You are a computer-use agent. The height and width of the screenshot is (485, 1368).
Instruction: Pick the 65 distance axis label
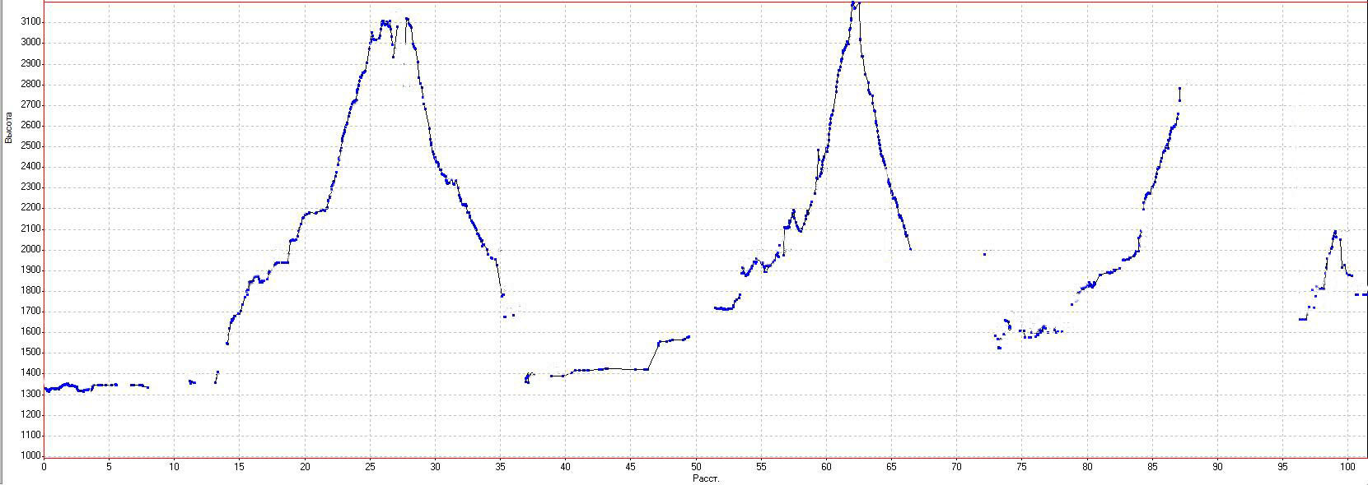(891, 467)
